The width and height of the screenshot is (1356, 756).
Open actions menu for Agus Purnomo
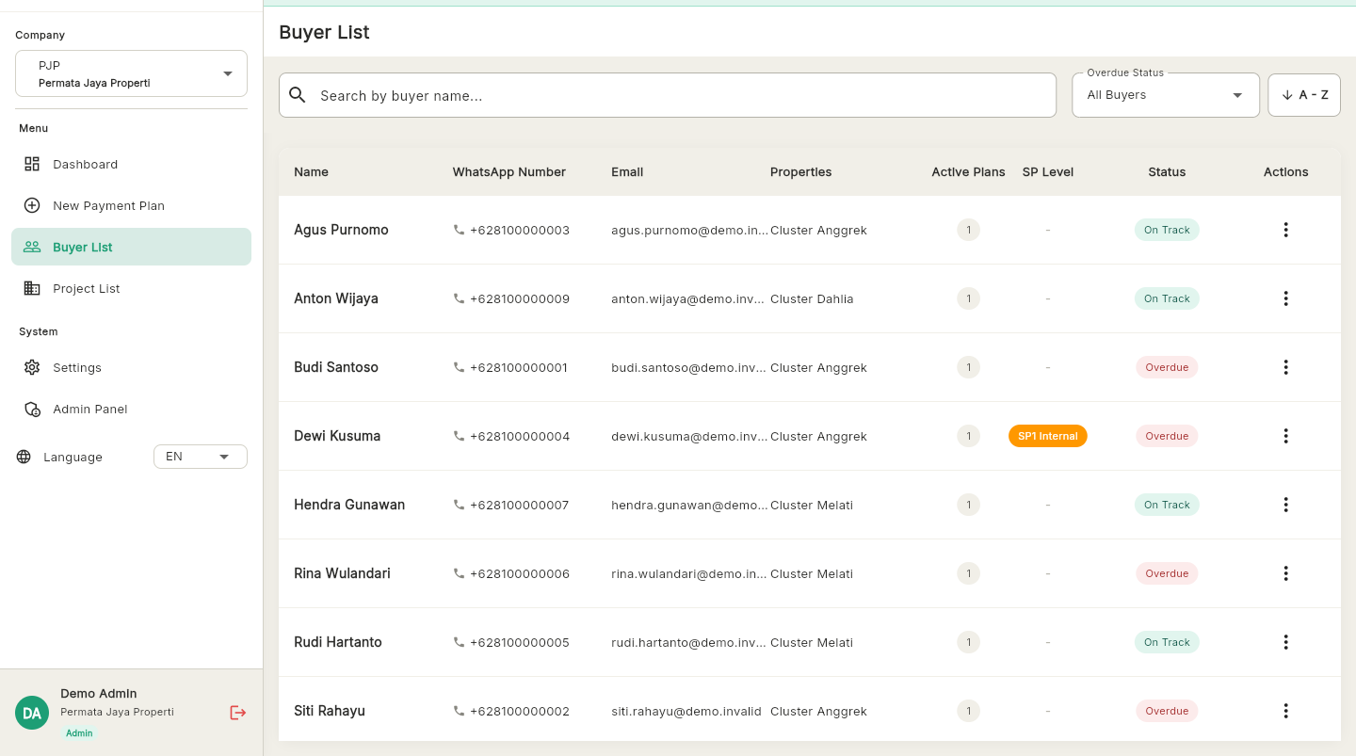(x=1285, y=229)
